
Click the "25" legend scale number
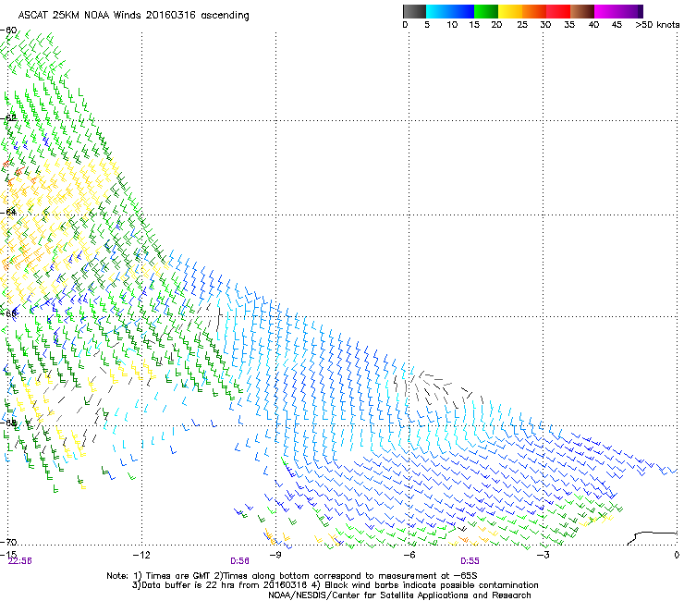[x=522, y=25]
